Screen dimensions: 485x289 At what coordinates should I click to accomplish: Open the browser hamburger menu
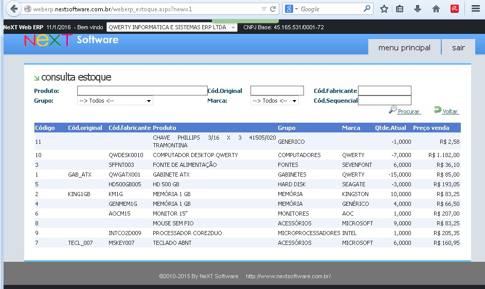[475, 9]
